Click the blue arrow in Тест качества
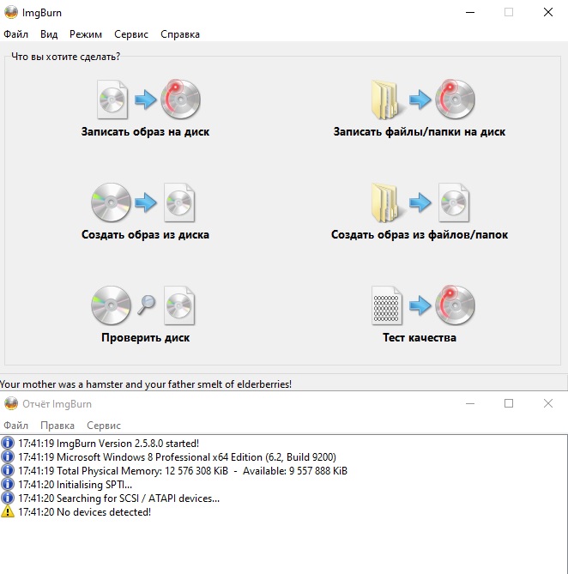Viewport: 568px width, 574px height. (420, 305)
